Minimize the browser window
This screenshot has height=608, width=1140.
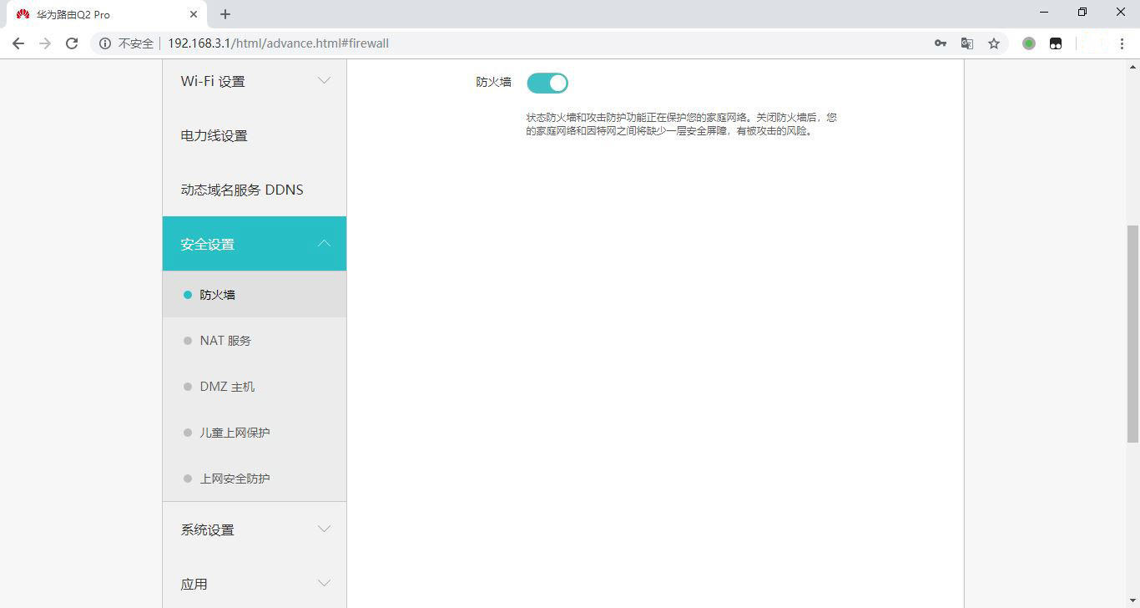coord(1044,12)
